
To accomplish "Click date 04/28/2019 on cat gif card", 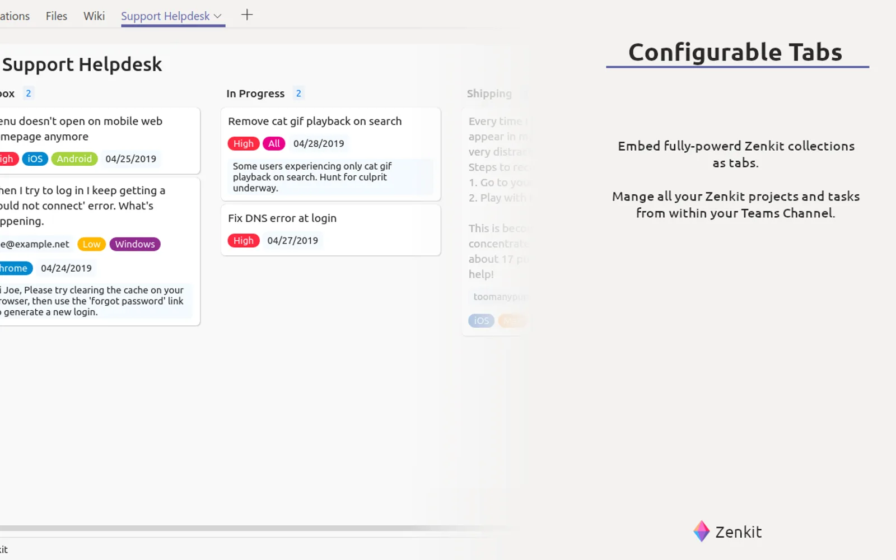I will point(319,144).
